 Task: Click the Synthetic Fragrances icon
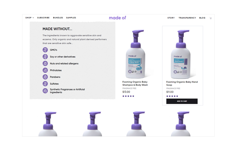pos(45,91)
